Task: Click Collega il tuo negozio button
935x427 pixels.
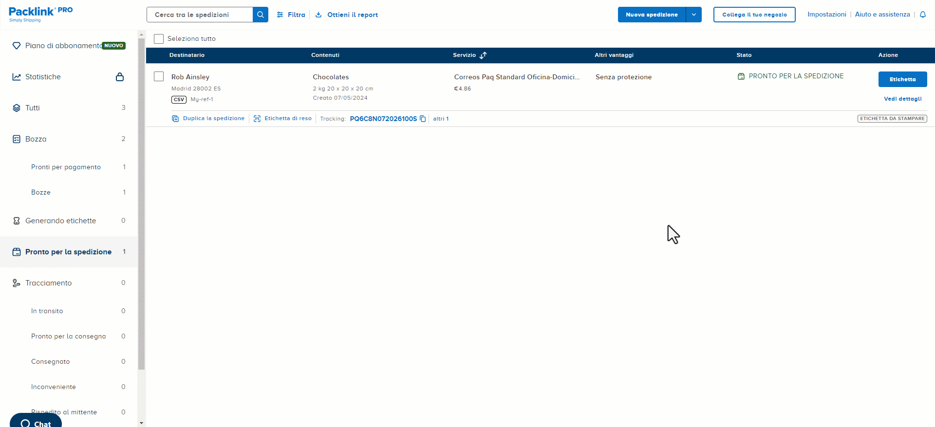Action: coord(754,15)
